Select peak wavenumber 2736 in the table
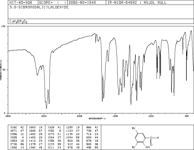 point(14,144)
